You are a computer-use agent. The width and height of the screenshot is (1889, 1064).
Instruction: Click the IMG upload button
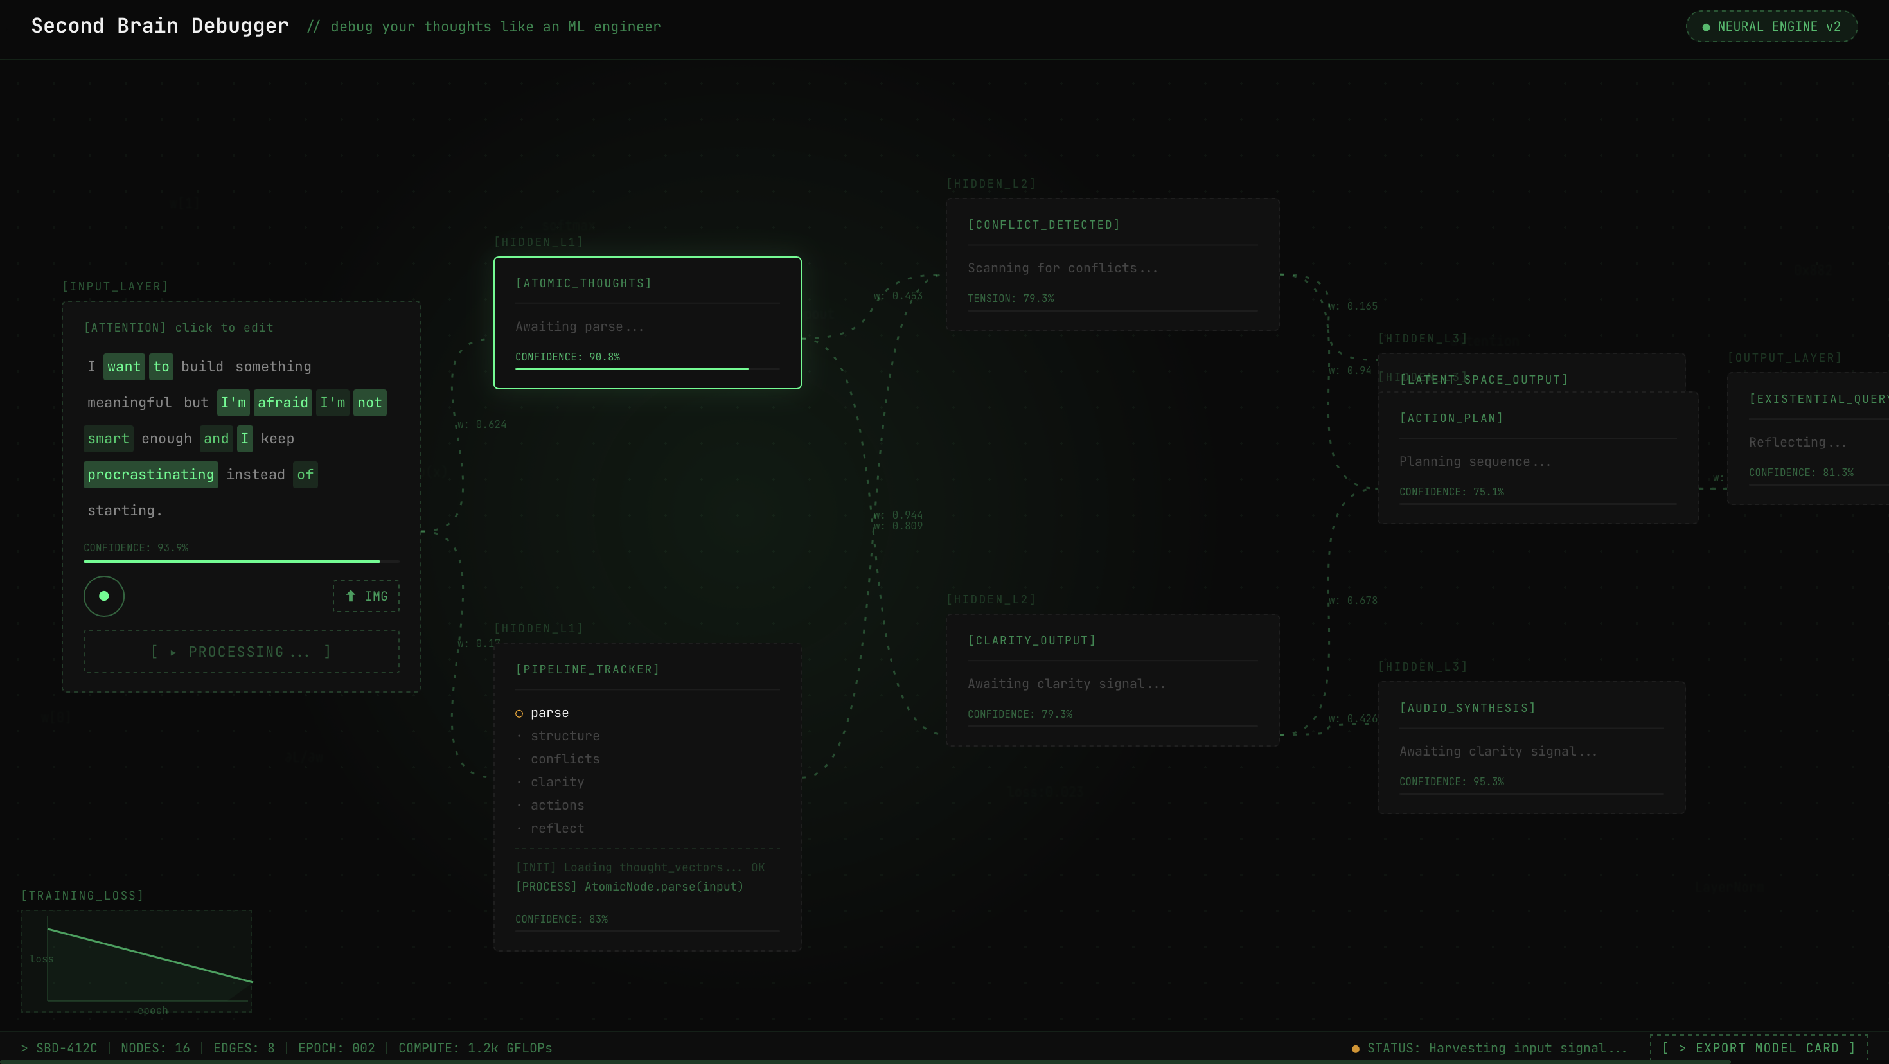366,596
